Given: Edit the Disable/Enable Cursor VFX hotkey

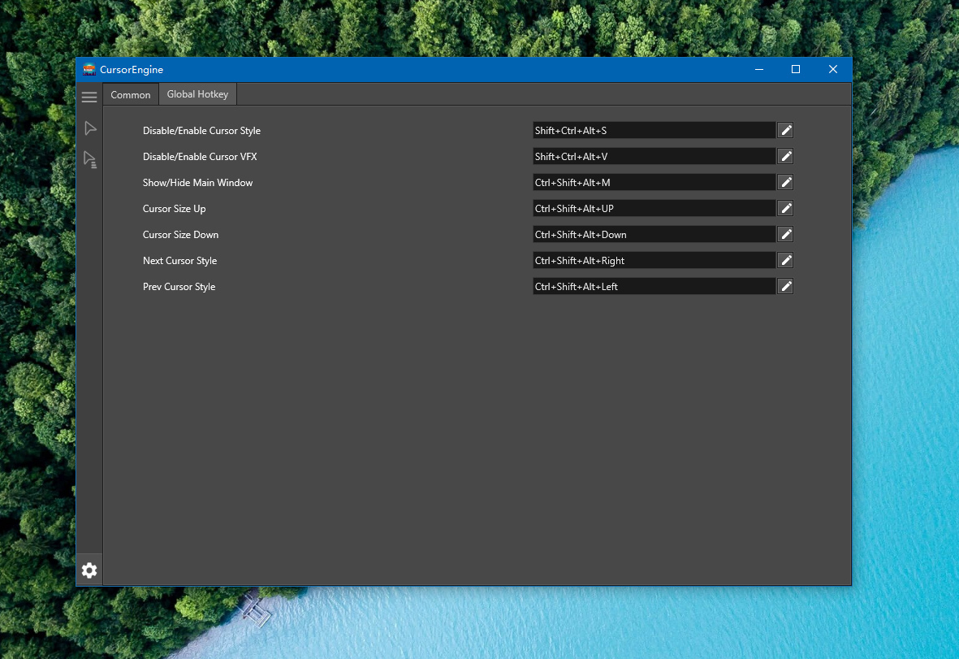Looking at the screenshot, I should tap(784, 156).
